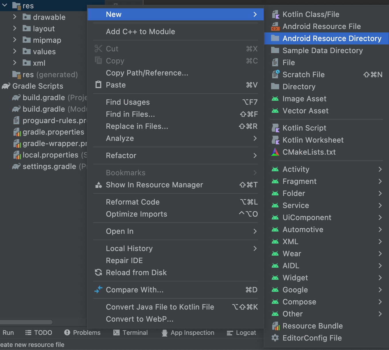Click the Cut scissors icon
The image size is (389, 350).
tap(98, 49)
